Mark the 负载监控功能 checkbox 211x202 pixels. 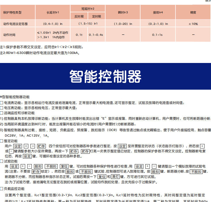(x=2, y=189)
